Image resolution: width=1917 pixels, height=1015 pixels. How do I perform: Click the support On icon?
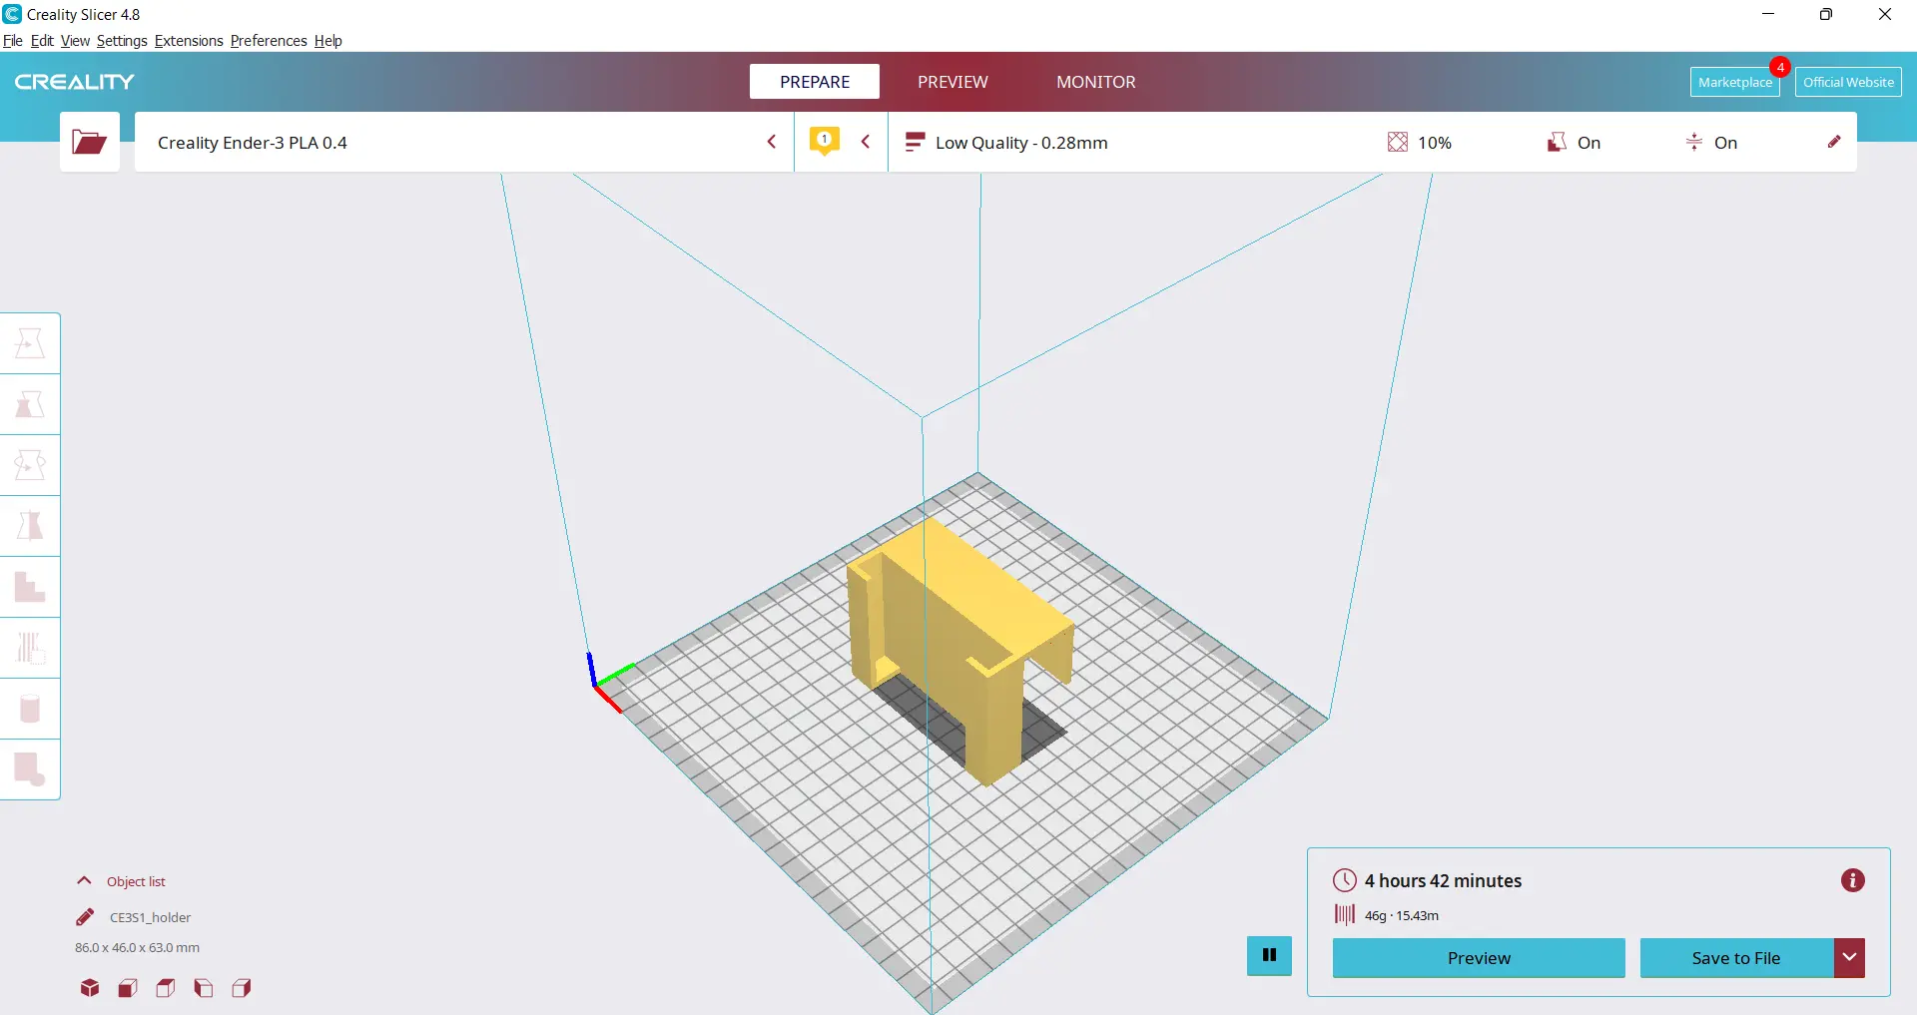[x=1557, y=143]
